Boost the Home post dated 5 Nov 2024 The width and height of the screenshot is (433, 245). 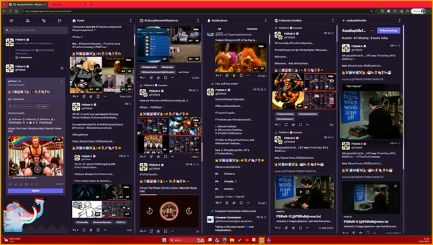(83, 96)
